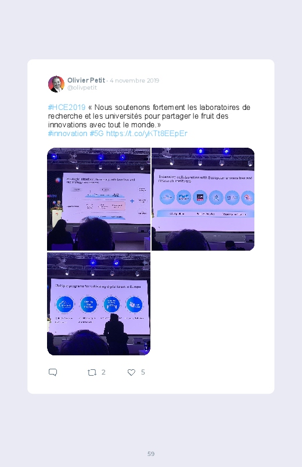The width and height of the screenshot is (302, 467).
Task: Open the #innovation hashtag link
Action: click(x=67, y=133)
